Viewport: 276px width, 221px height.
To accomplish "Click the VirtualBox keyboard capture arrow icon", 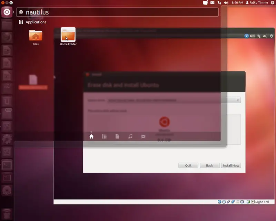I will (x=253, y=202).
